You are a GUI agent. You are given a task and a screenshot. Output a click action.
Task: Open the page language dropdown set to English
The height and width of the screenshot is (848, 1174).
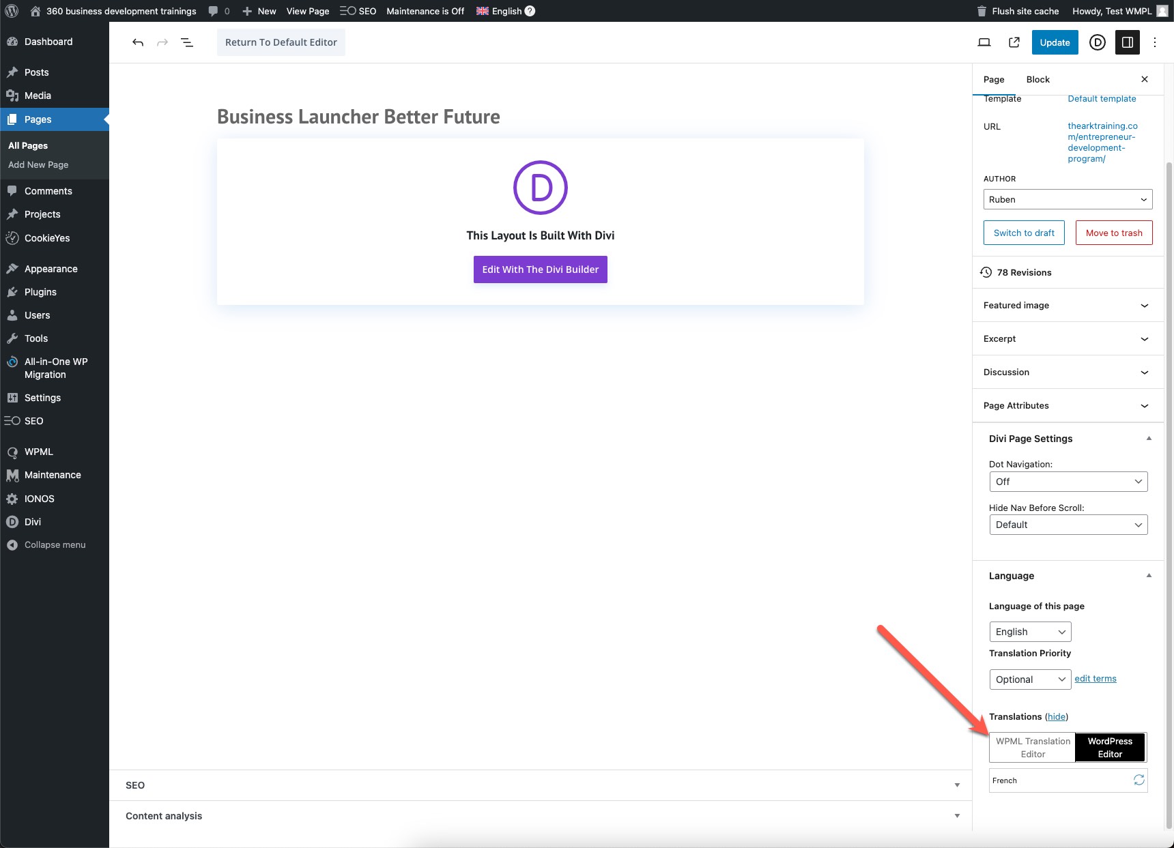pyautogui.click(x=1030, y=632)
